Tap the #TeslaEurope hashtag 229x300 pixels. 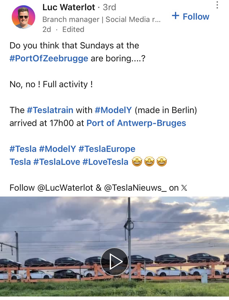click(107, 149)
